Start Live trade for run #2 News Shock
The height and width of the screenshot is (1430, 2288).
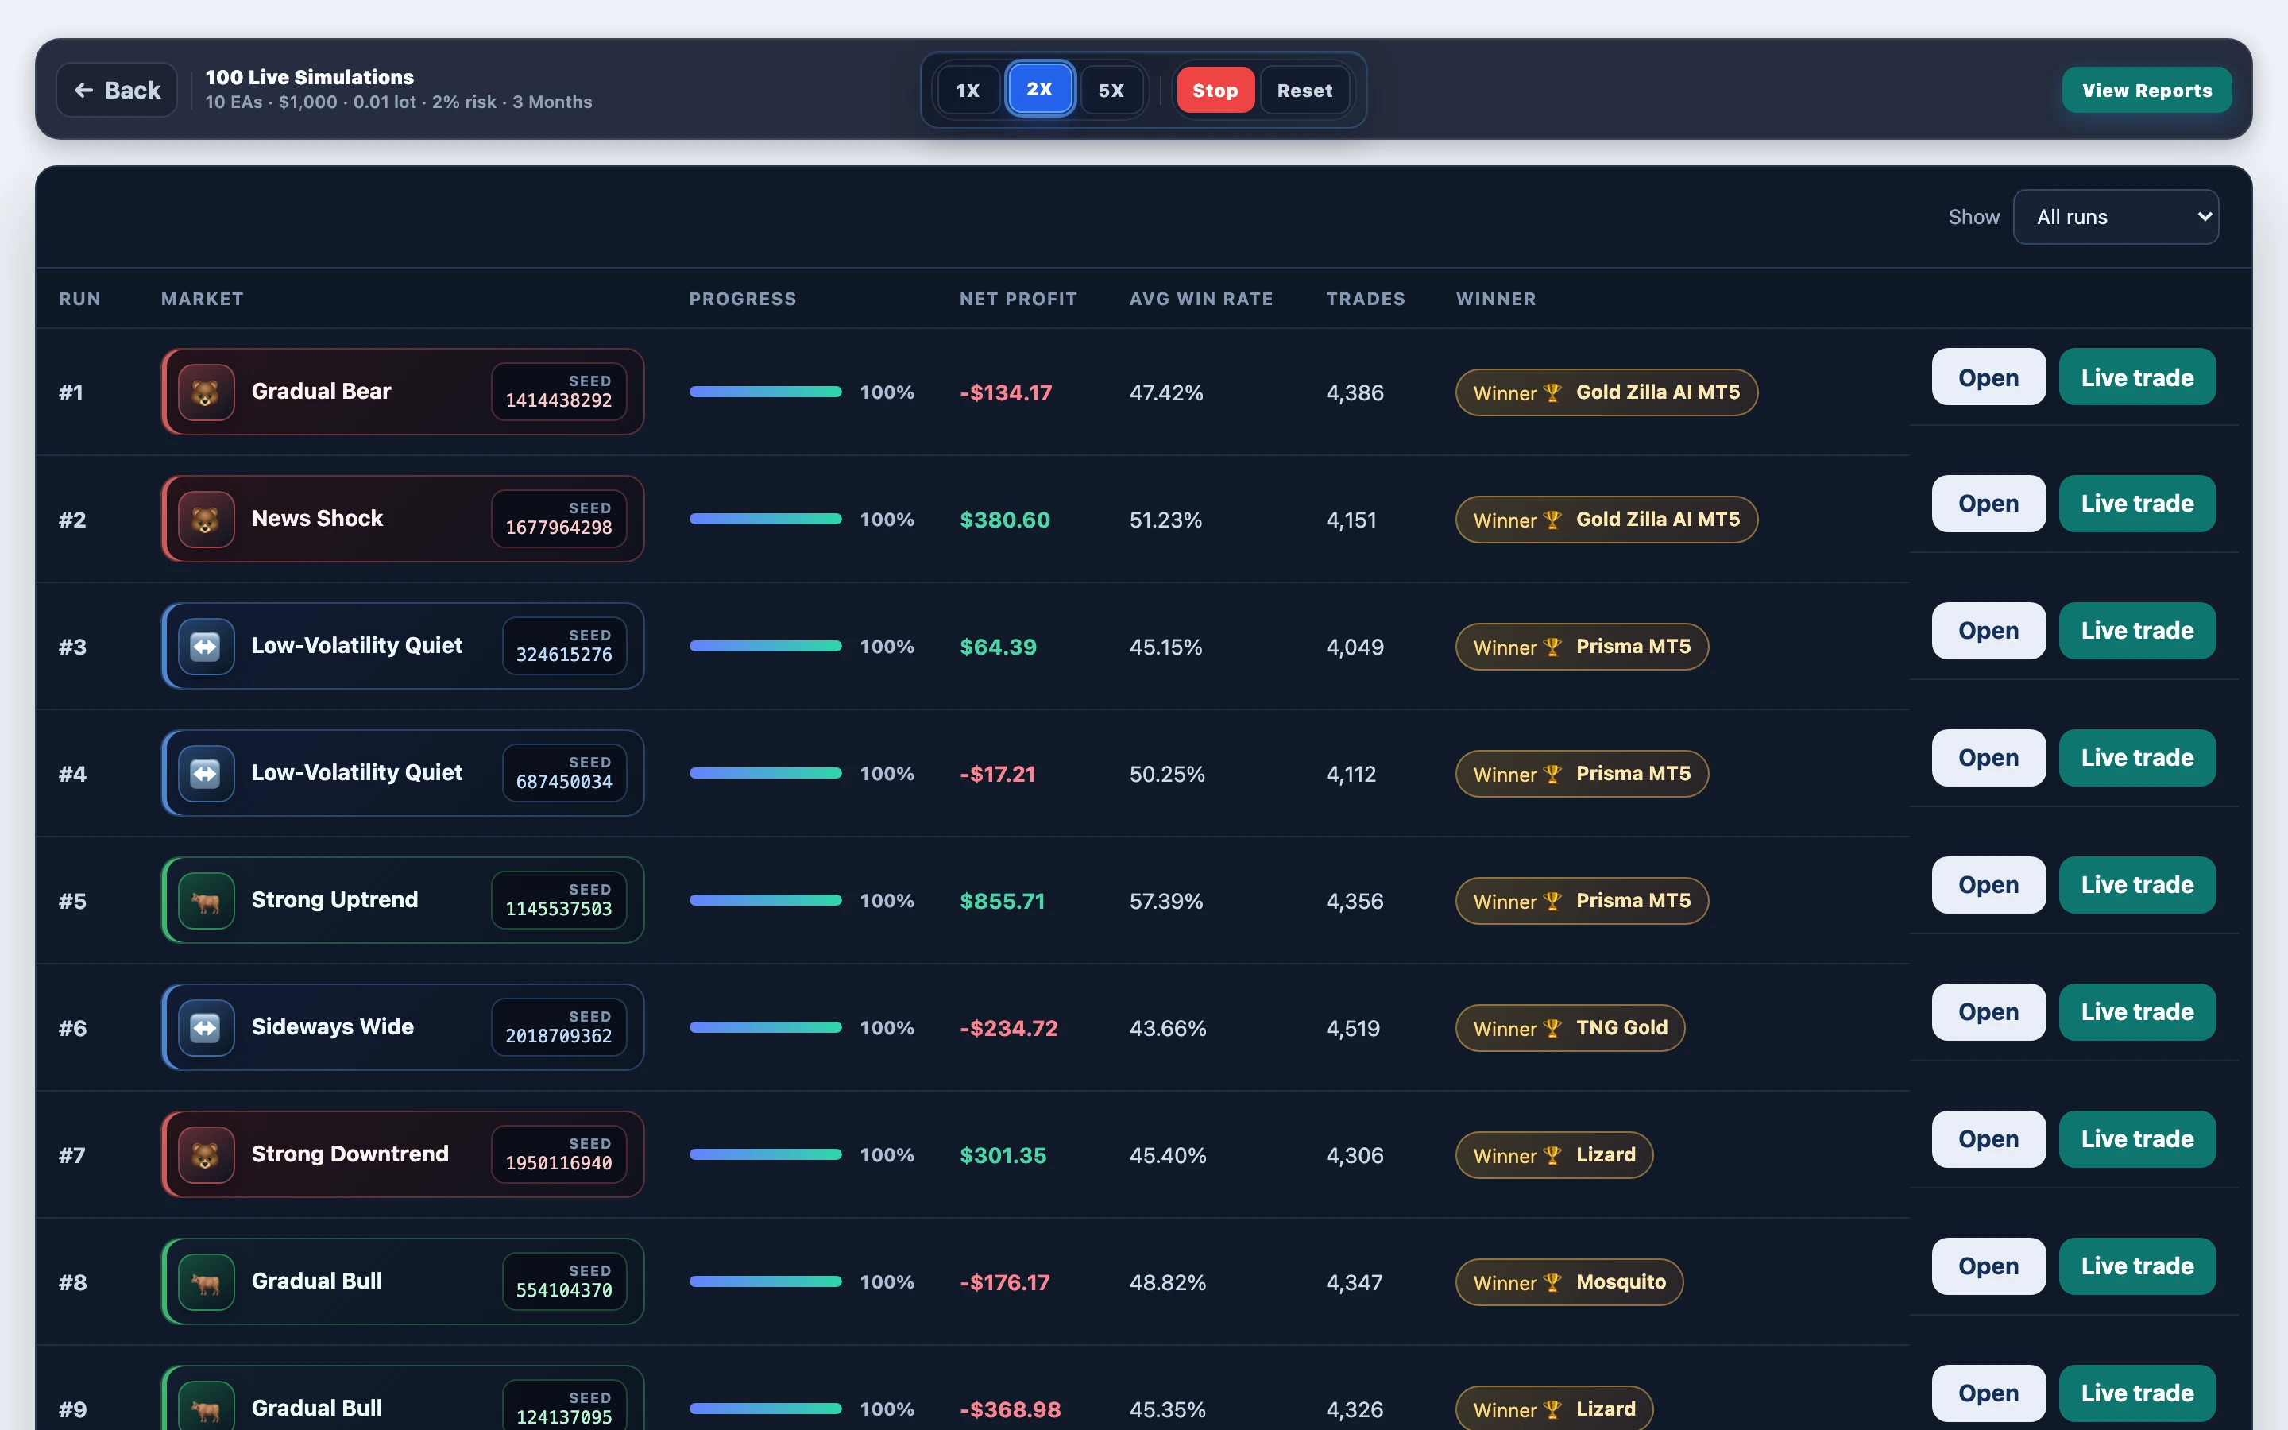click(x=2137, y=503)
